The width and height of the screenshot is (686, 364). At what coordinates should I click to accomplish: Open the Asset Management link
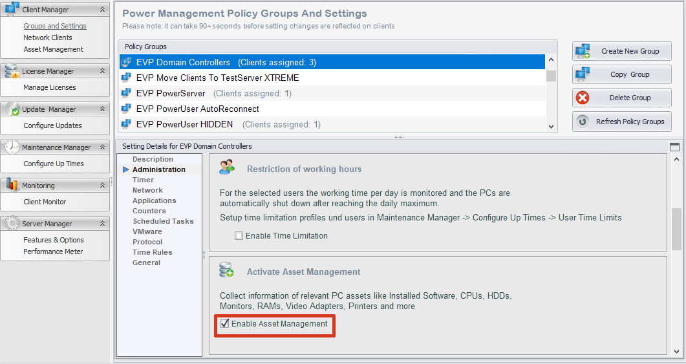(x=53, y=49)
